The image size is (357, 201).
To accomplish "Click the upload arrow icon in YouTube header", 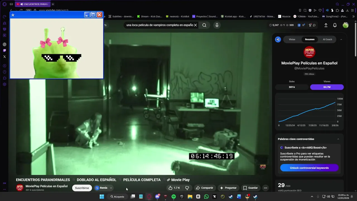I will [x=326, y=25].
